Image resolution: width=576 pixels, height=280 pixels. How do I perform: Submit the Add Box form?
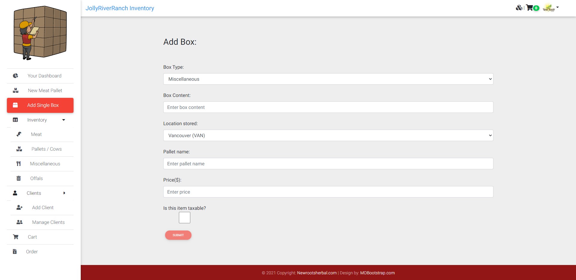click(178, 235)
